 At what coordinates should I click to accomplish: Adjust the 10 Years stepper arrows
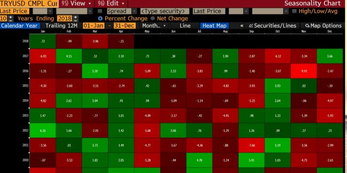[11, 19]
